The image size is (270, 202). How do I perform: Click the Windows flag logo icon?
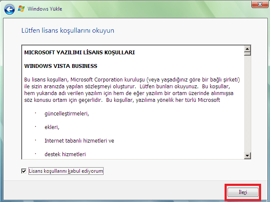coord(21,9)
